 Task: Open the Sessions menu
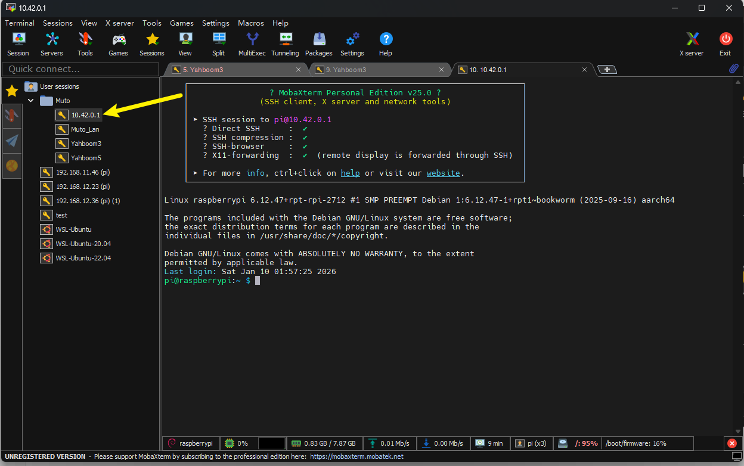[58, 23]
